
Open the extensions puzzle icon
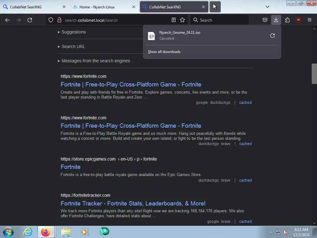pyautogui.click(x=287, y=20)
